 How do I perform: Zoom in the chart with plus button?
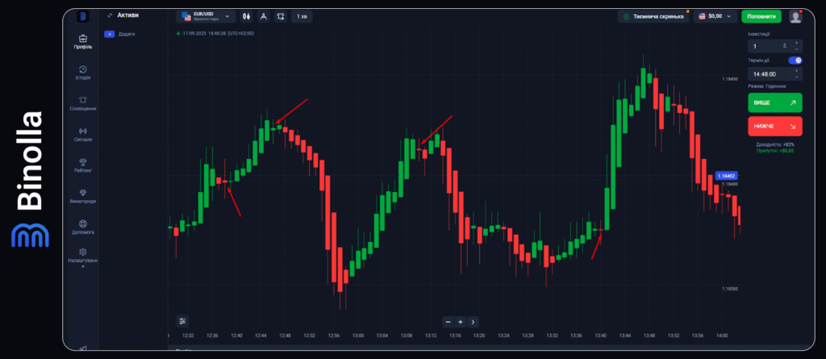(x=460, y=321)
